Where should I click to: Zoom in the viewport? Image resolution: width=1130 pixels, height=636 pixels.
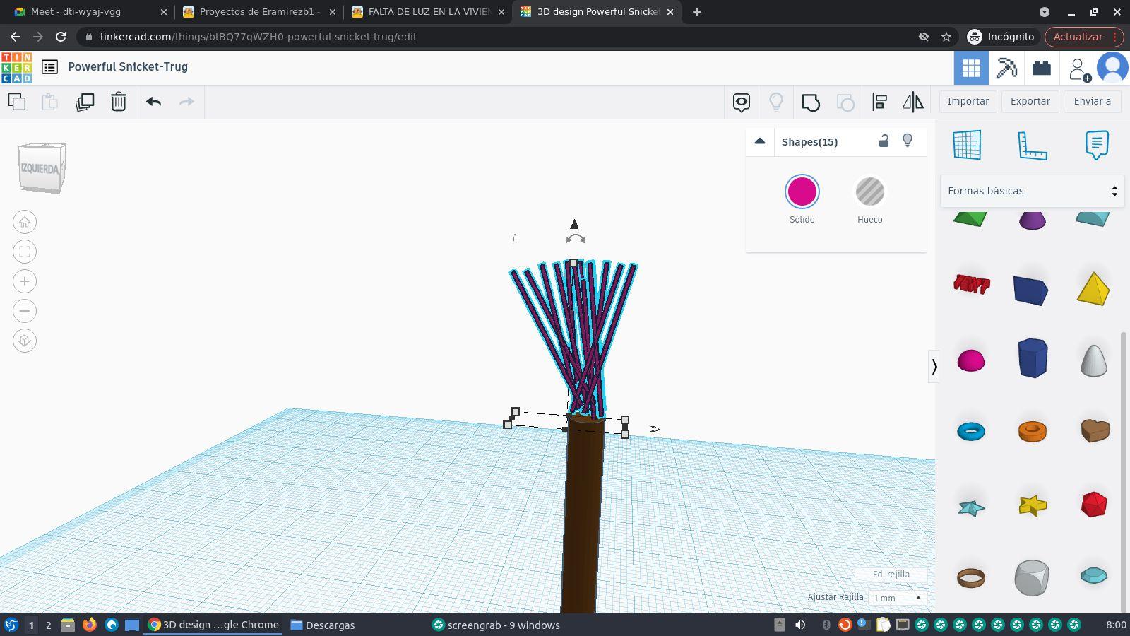[25, 281]
